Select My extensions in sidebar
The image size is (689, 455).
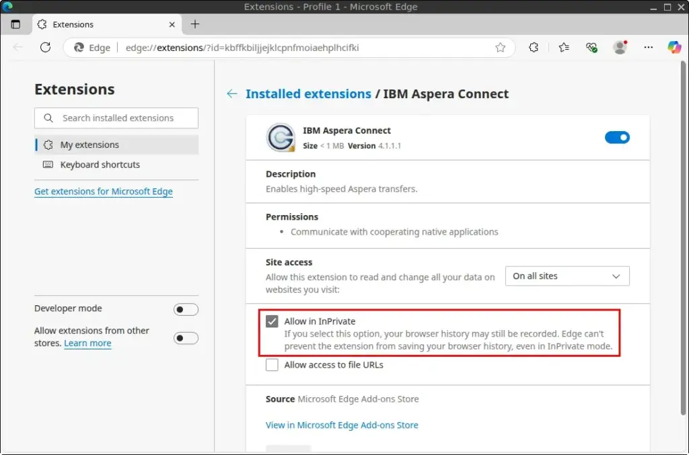click(116, 144)
